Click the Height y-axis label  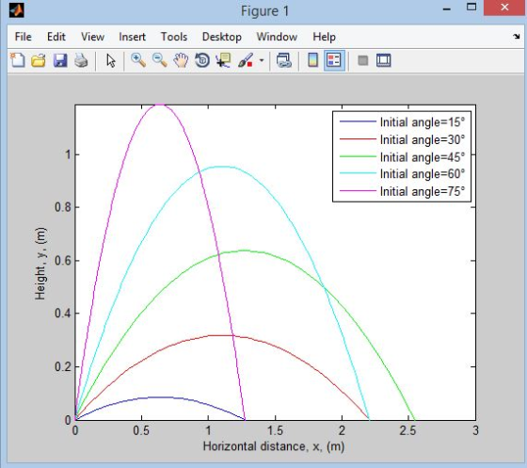(x=40, y=264)
